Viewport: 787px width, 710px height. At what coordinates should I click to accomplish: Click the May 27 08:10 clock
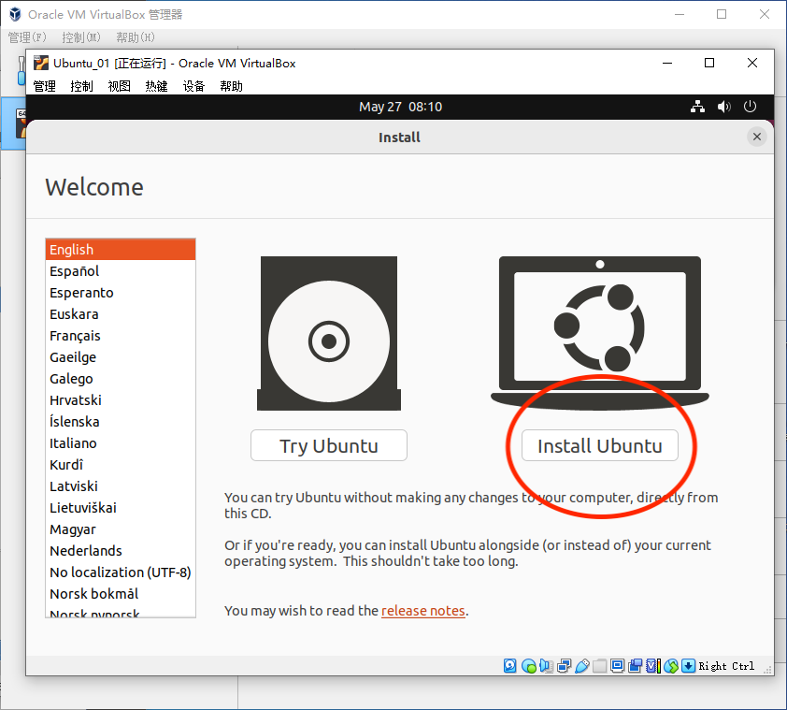click(x=401, y=107)
